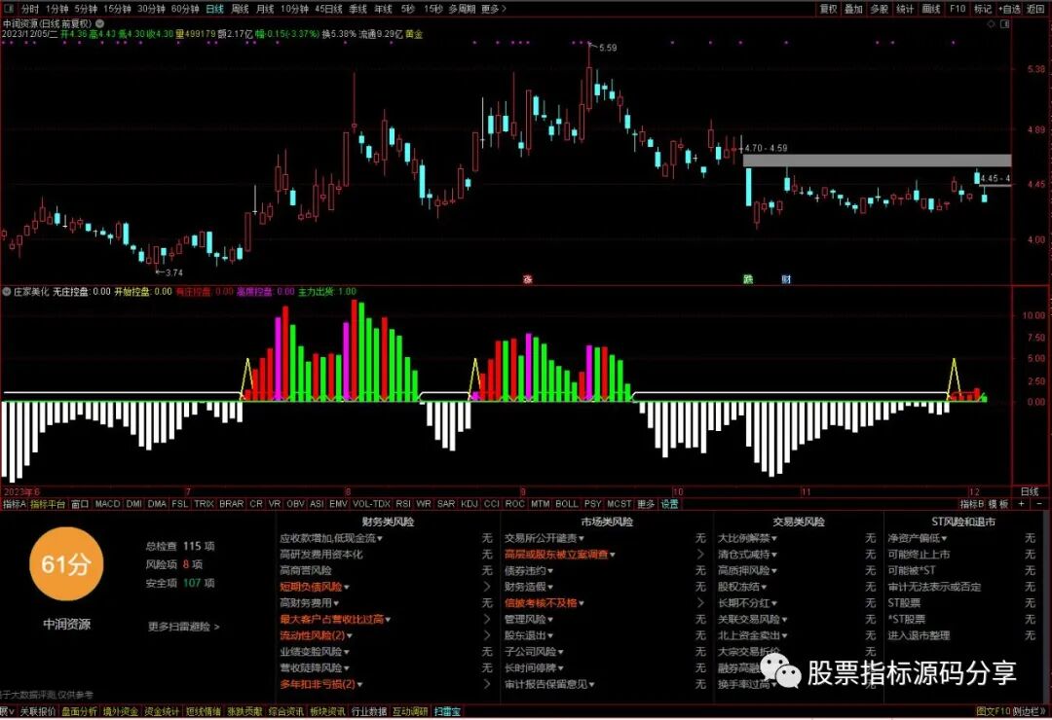Open the 设置 indicator settings tab
1052x720 pixels.
pyautogui.click(x=669, y=504)
